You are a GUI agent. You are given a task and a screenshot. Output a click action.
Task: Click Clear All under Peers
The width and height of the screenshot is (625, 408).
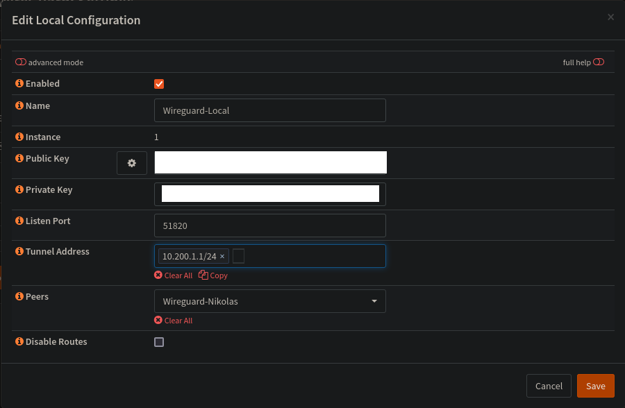(x=174, y=321)
